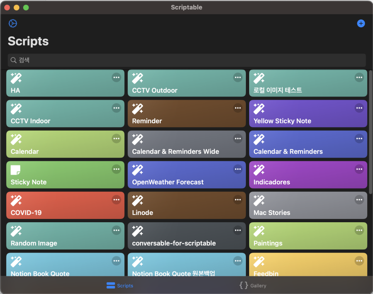Open the ellipsis on Linode card

click(x=238, y=200)
